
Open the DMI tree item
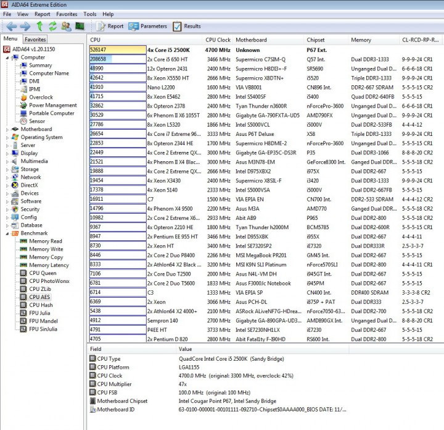(35, 82)
